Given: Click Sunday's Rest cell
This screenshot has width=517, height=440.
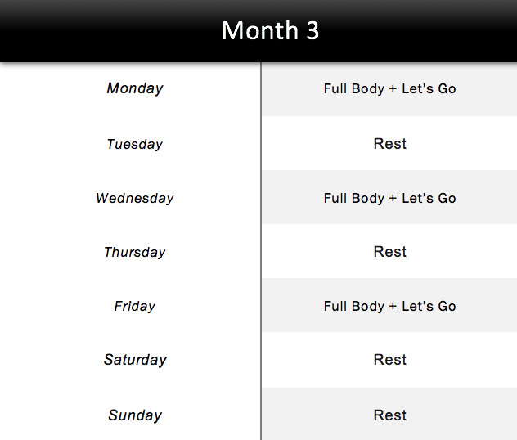Looking at the screenshot, I should [389, 415].
